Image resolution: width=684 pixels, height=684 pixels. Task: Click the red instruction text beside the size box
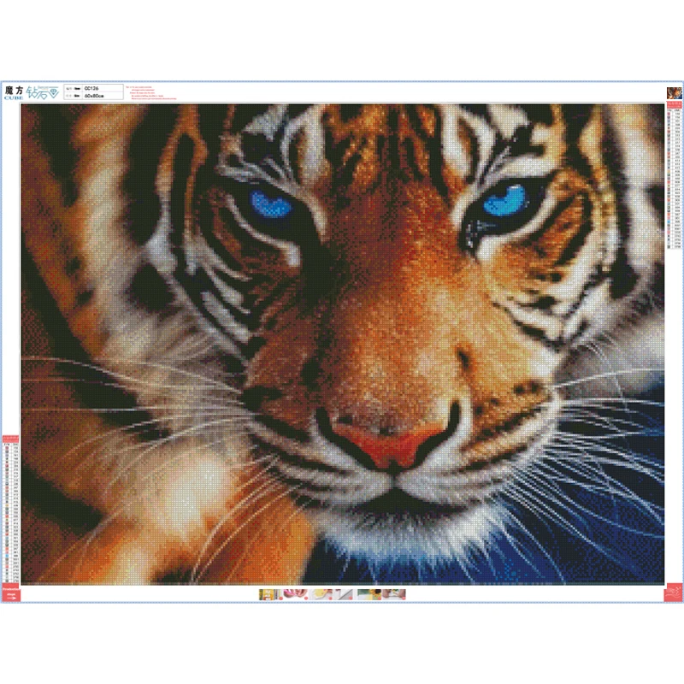151,93
